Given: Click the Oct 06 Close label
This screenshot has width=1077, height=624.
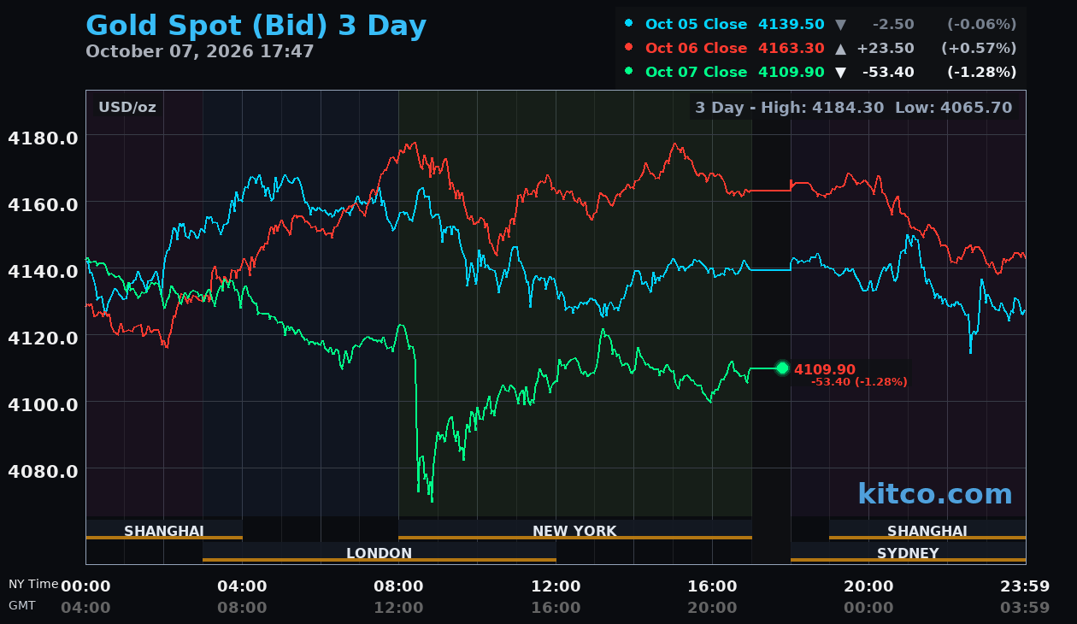Looking at the screenshot, I should pos(697,48).
